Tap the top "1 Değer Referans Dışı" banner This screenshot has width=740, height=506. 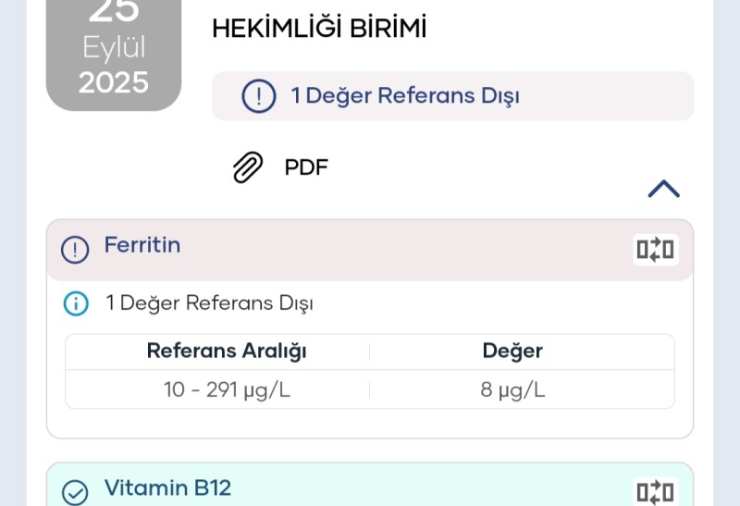[405, 96]
